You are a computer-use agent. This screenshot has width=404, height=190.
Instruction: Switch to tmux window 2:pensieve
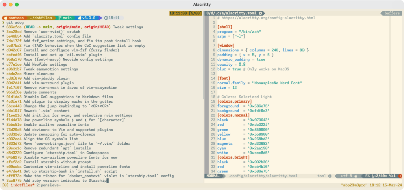[48, 185]
